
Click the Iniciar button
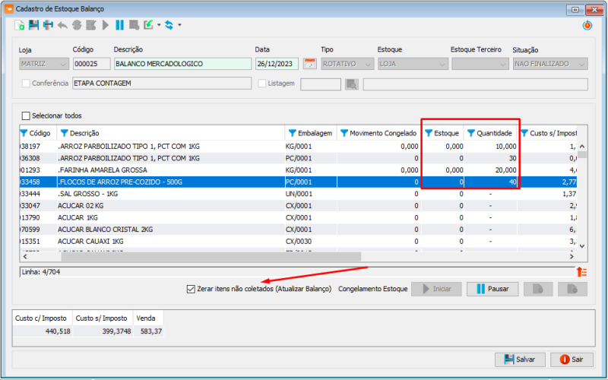coord(436,289)
